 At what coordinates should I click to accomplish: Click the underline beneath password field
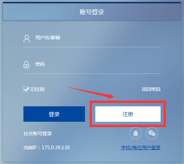tap(92, 74)
